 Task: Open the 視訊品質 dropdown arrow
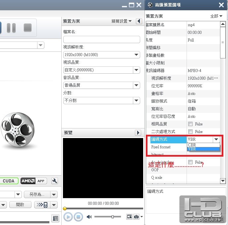point(137,70)
